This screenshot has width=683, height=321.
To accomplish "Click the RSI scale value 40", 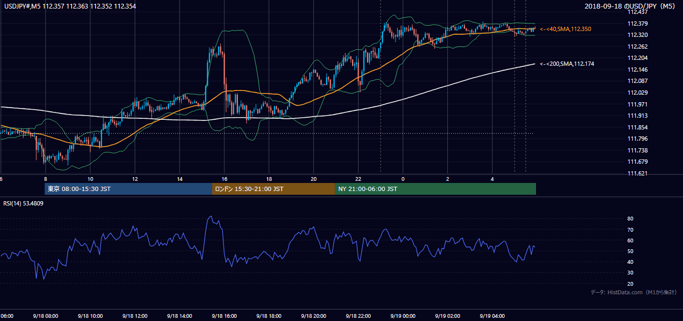I will click(x=630, y=262).
